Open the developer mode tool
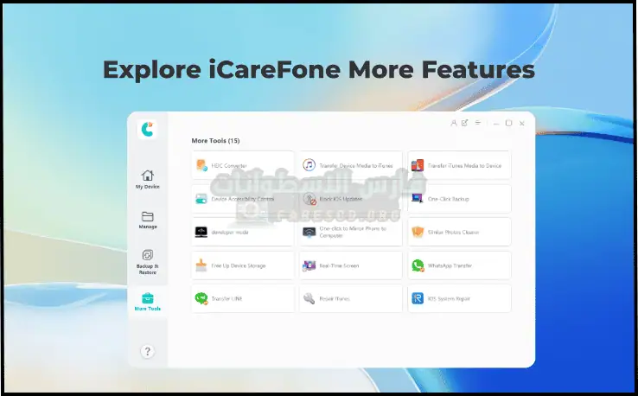 coord(243,232)
